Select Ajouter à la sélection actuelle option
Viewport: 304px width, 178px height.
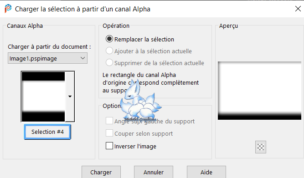109,51
